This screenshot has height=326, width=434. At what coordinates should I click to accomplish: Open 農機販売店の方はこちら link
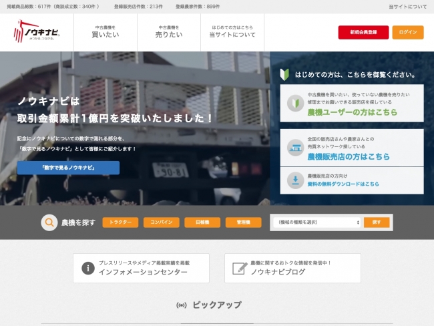pos(349,157)
